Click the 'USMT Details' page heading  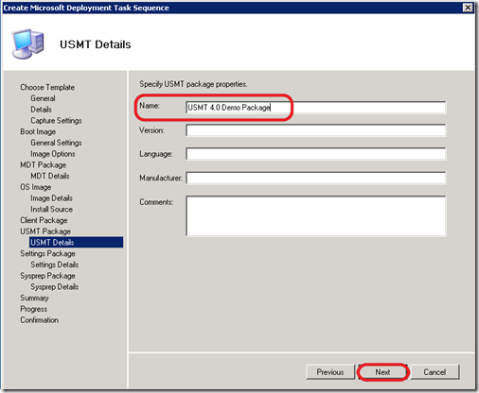click(x=96, y=44)
